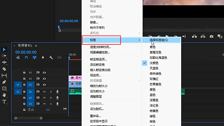
Task: Click 嵌套 in the context menu
Action: pyautogui.click(x=94, y=22)
